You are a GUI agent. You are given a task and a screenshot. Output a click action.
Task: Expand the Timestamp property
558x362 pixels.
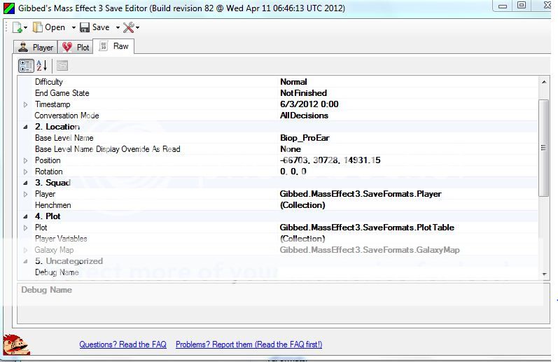(x=26, y=104)
